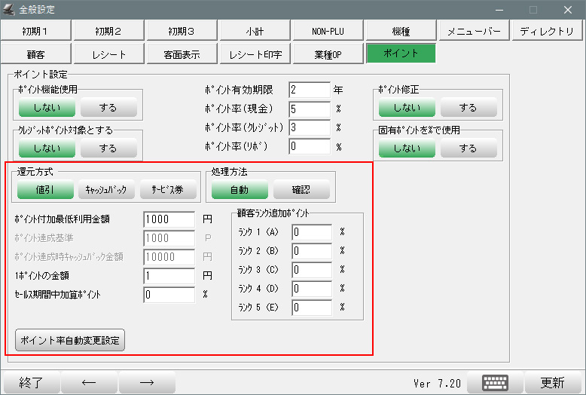This screenshot has height=395, width=586.
Task: Click the ポイント有効期限 input field
Action: [309, 89]
